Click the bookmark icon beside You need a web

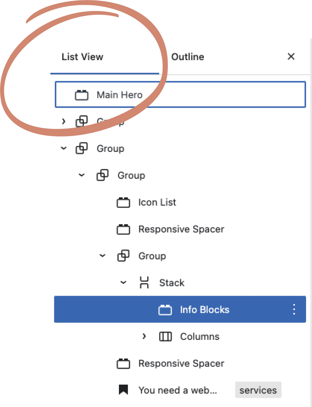(123, 390)
